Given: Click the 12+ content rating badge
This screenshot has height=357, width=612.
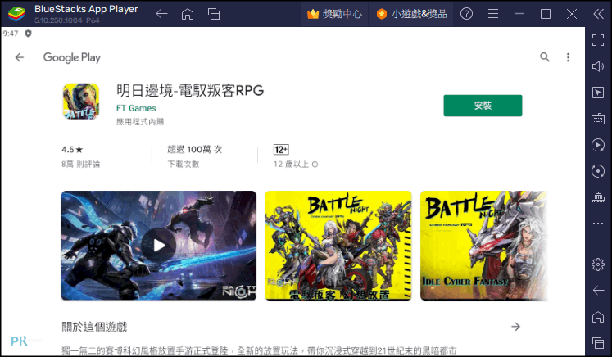Looking at the screenshot, I should [281, 150].
